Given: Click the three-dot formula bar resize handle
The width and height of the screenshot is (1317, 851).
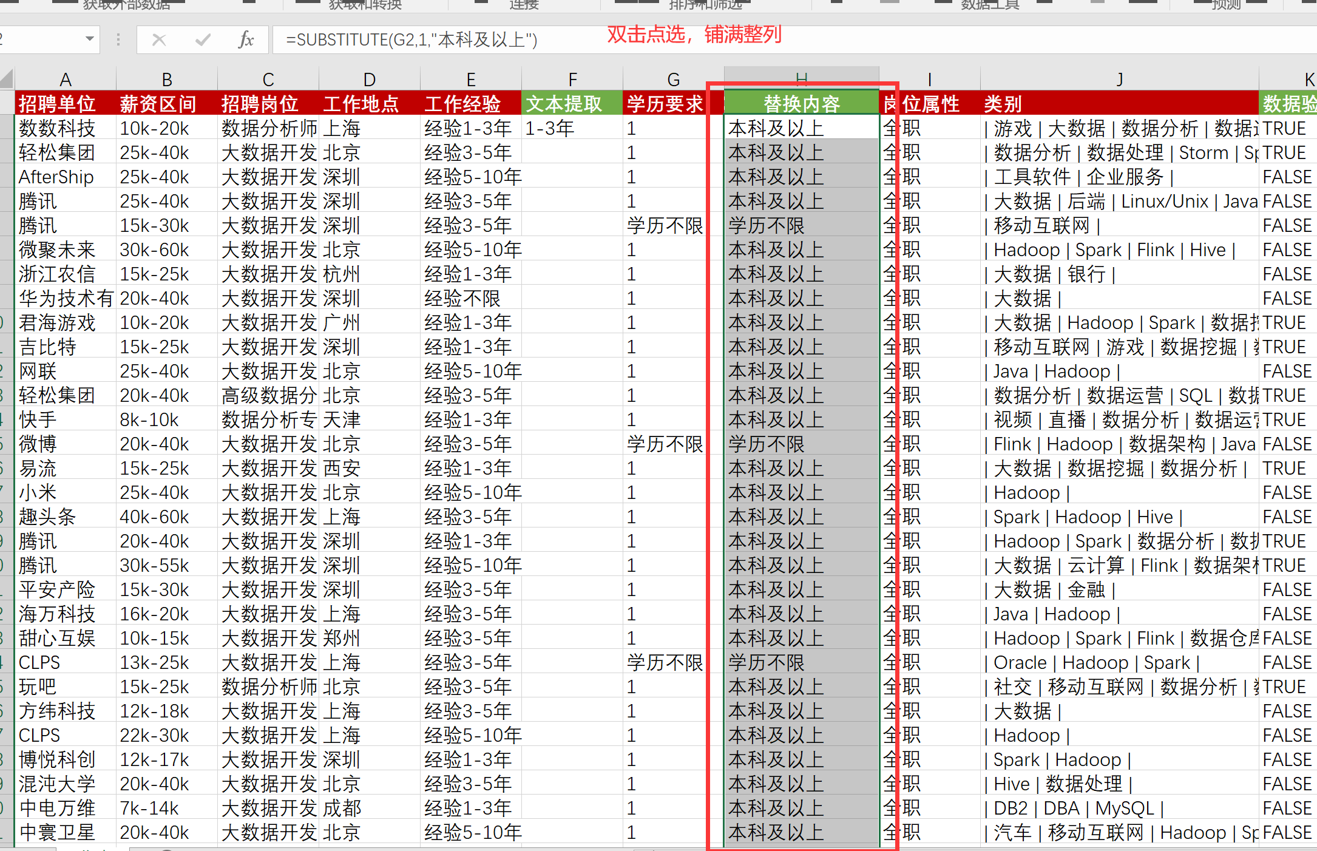Looking at the screenshot, I should 118,40.
